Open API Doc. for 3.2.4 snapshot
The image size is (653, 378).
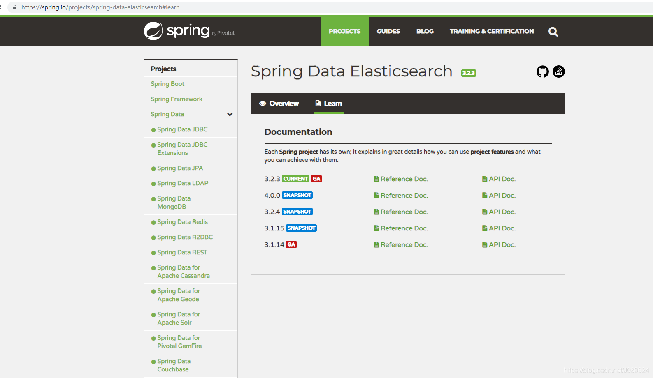click(x=499, y=212)
